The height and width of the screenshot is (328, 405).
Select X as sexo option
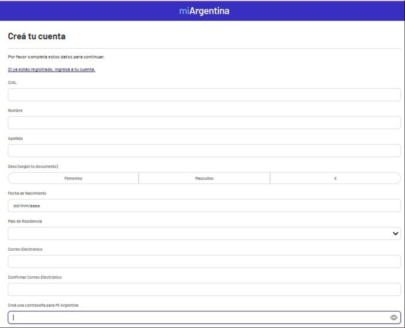pyautogui.click(x=335, y=178)
